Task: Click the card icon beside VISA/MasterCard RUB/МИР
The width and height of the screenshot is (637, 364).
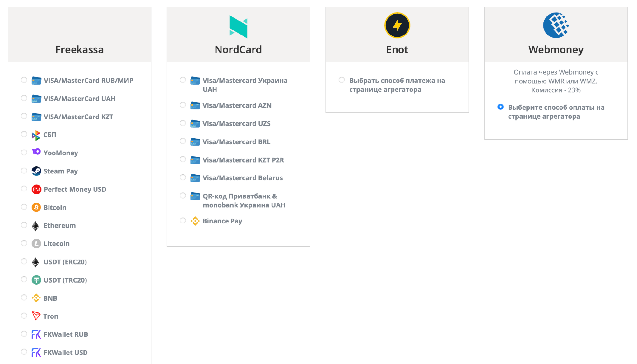Action: [36, 81]
